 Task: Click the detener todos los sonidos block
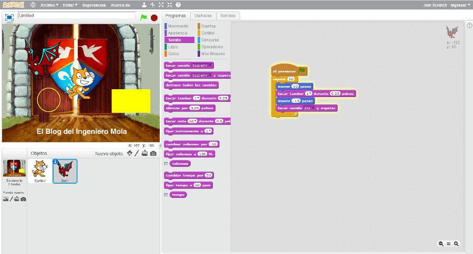click(191, 85)
